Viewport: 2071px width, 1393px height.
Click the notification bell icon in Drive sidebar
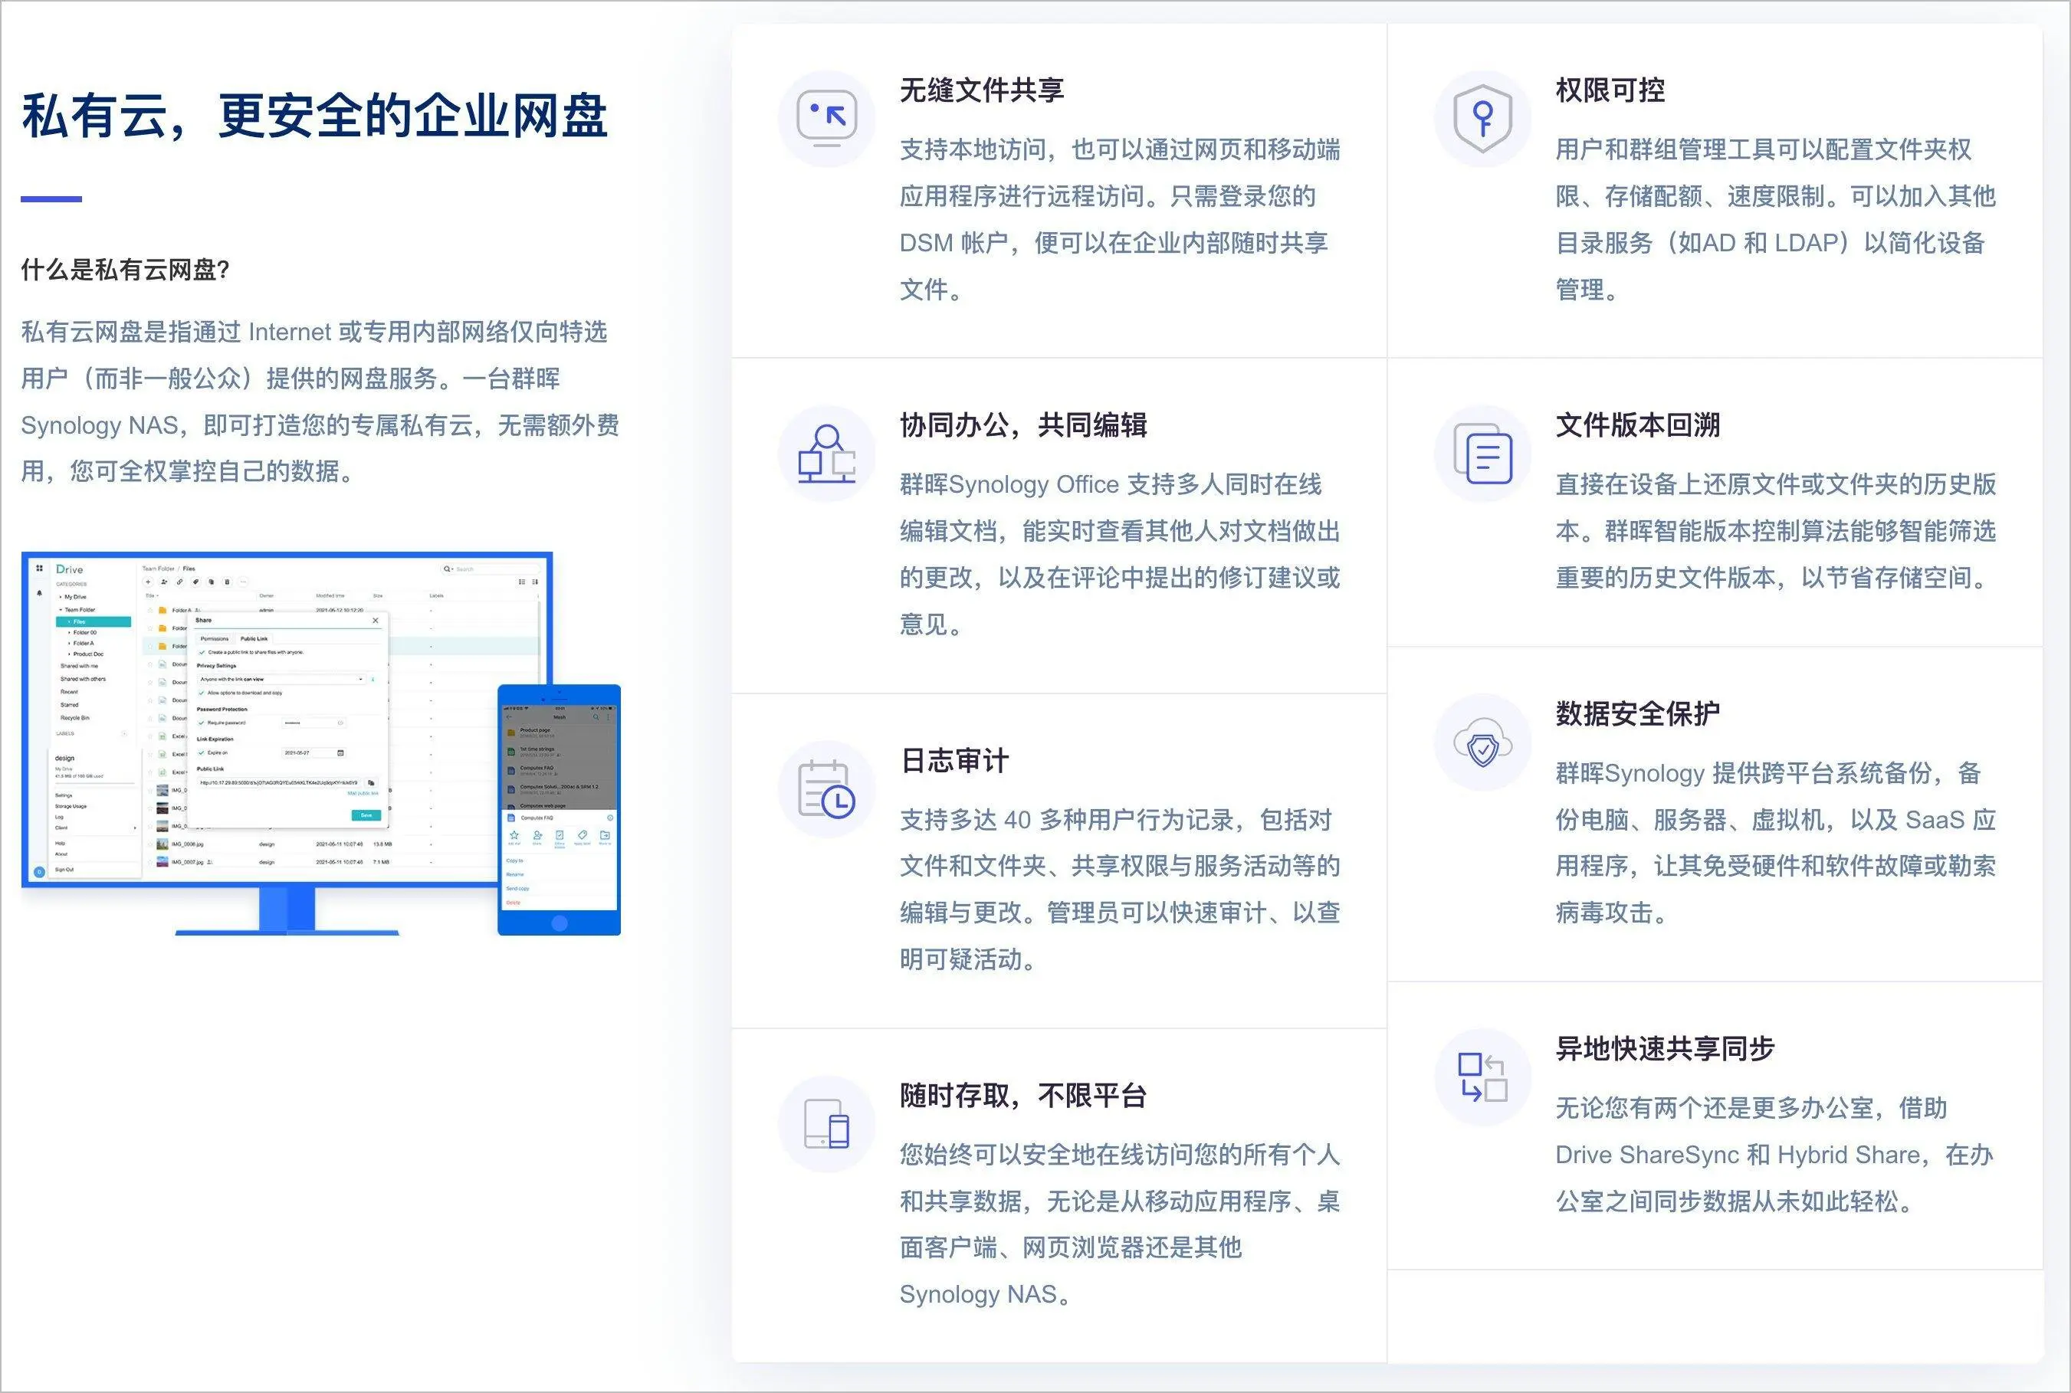pos(41,594)
